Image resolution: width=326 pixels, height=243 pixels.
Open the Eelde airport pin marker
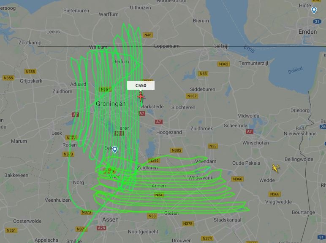click(x=115, y=150)
